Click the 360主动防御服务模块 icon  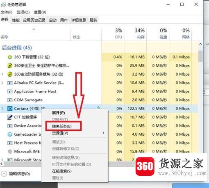10,74
